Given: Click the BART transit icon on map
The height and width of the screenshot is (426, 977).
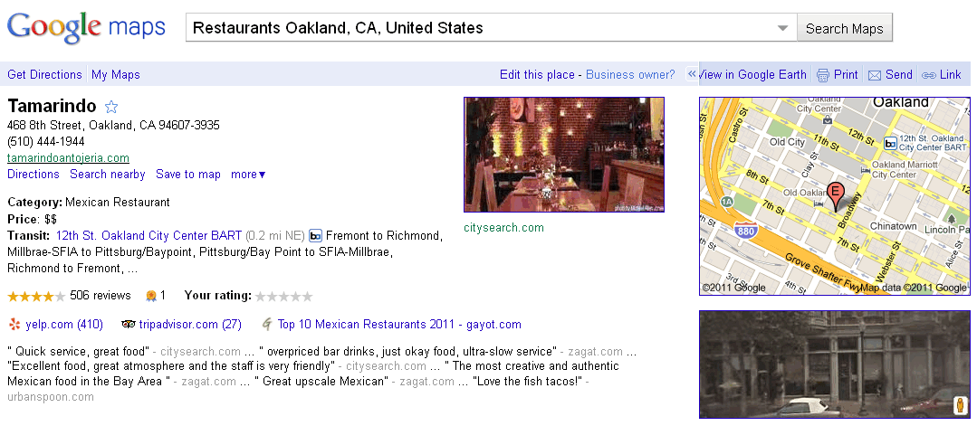Looking at the screenshot, I should pyautogui.click(x=890, y=143).
